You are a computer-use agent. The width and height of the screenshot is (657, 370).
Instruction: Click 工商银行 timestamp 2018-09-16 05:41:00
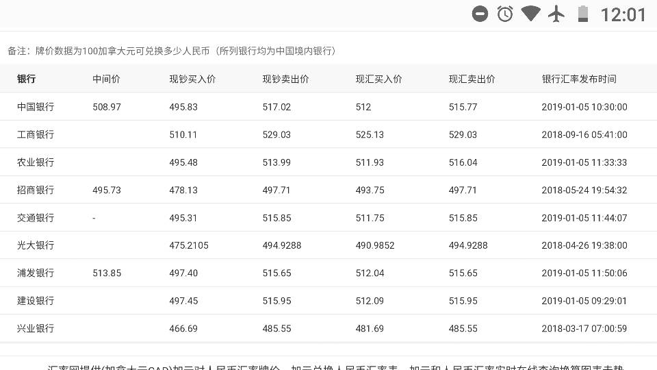click(584, 135)
